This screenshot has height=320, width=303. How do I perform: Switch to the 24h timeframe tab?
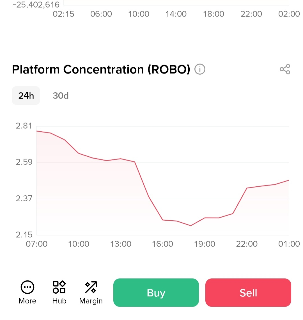(x=26, y=96)
